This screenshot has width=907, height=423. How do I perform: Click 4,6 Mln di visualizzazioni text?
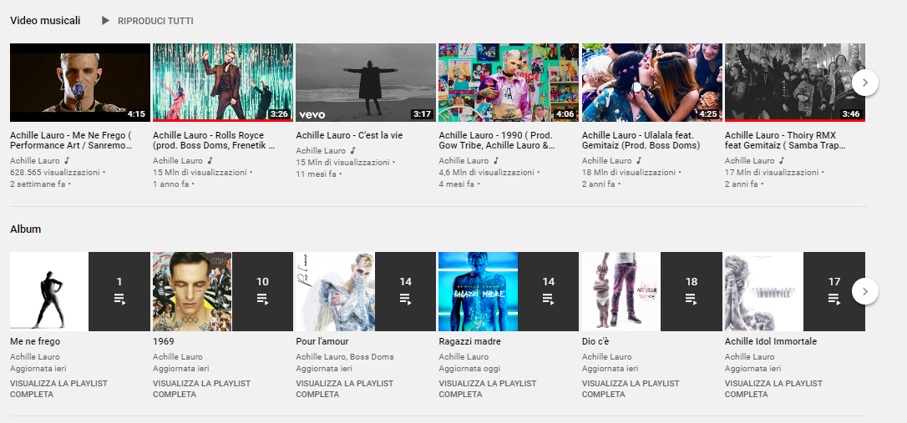point(486,172)
